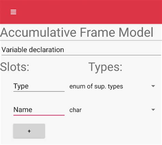Click the plus button to add slot
This screenshot has width=162, height=145.
click(29, 131)
